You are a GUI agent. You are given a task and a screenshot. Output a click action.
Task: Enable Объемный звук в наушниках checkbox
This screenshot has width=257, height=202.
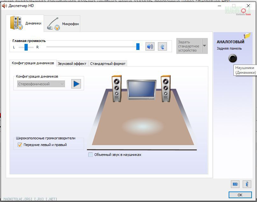pos(90,155)
